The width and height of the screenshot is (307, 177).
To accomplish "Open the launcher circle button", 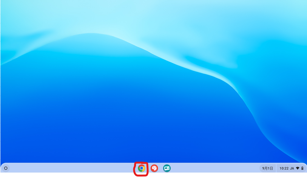I will (6, 168).
